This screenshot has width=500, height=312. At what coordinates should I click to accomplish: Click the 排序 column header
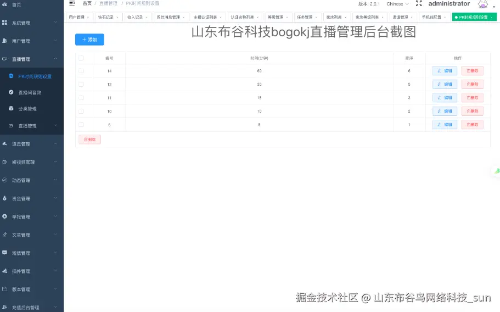pyautogui.click(x=409, y=58)
